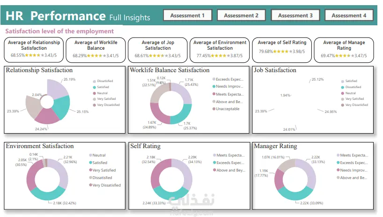This screenshot has height=217, width=383.
Task: Select Satisfied legend dot in Relationship Satisfaction chart
Action: click(94, 87)
